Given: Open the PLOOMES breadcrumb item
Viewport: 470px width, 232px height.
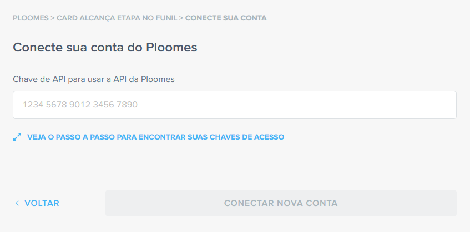Looking at the screenshot, I should (x=31, y=18).
